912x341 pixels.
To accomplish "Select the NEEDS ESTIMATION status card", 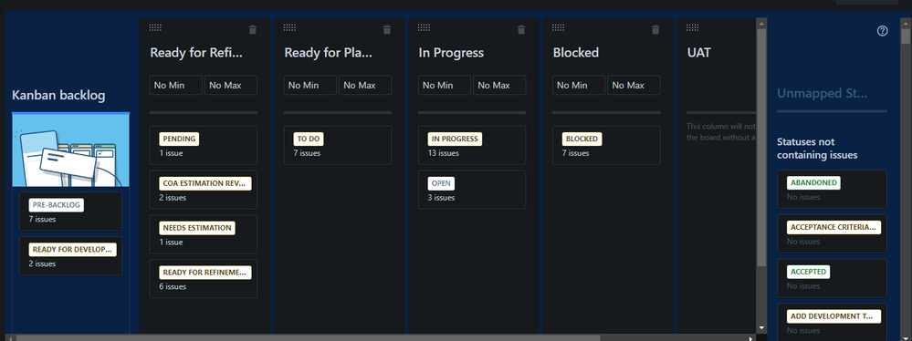I will click(x=203, y=234).
